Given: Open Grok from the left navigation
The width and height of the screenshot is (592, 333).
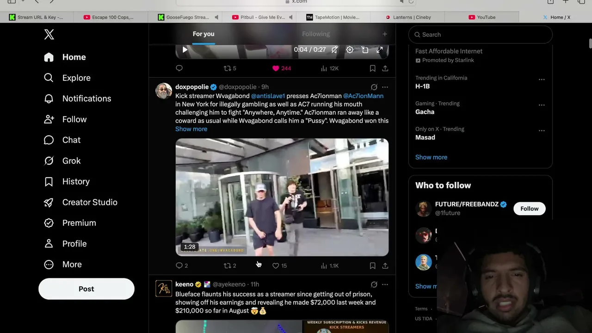Looking at the screenshot, I should tap(62, 161).
